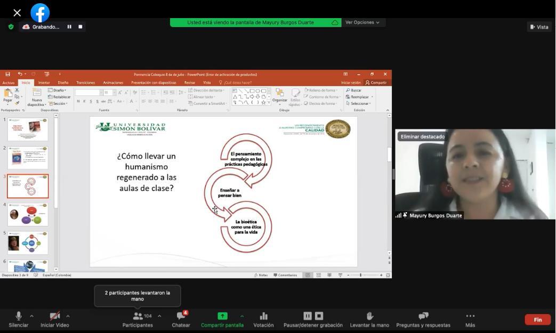Viewport: 556px width, 333px height.
Task: Switch to Revisar tab
Action: click(x=190, y=83)
